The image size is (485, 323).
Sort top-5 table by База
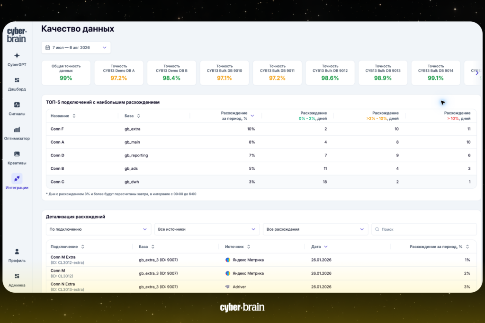click(139, 116)
